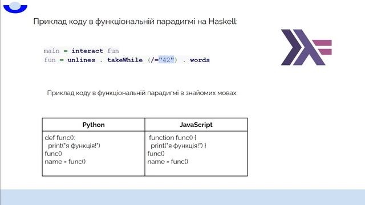Click the 'words' keyword in code
Screen dimensions: 365x205
click(200, 60)
